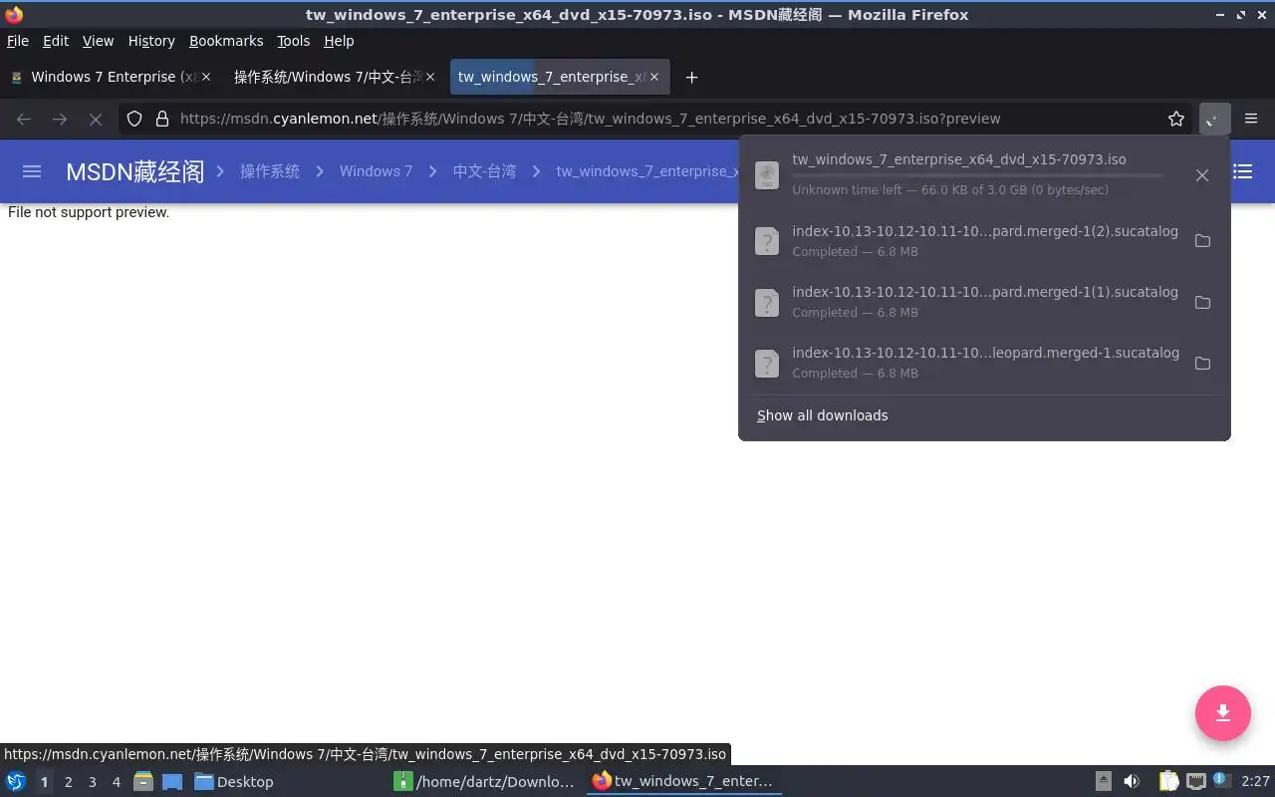Go to Windows 7 breadcrumb

[376, 171]
